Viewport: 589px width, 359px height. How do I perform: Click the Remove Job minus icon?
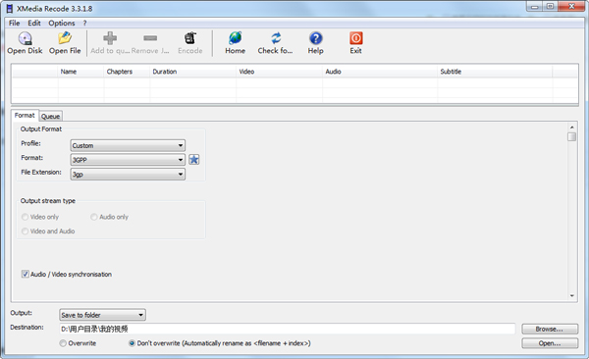[150, 38]
